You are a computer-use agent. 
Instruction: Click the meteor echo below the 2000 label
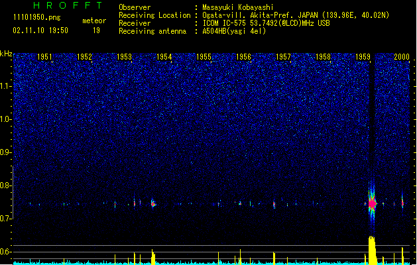click(x=402, y=203)
